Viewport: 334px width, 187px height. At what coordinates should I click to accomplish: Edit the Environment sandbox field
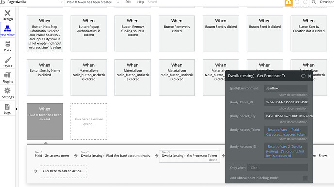tap(286, 88)
